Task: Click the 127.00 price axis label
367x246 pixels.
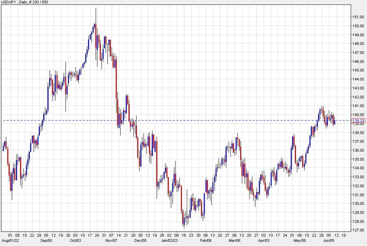Action: click(x=357, y=231)
